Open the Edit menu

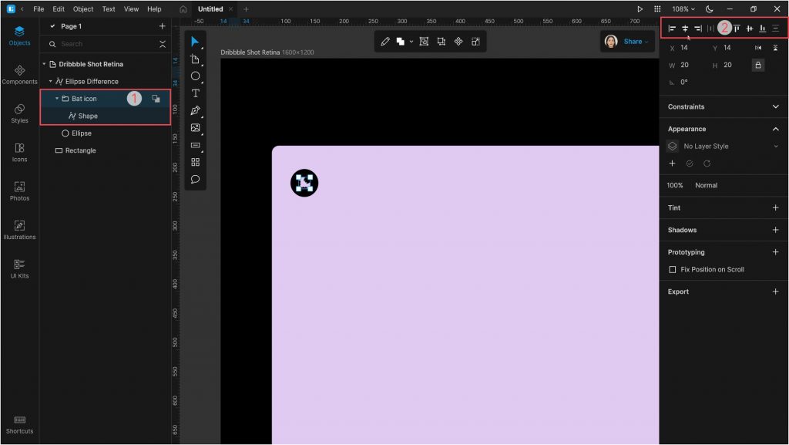59,9
